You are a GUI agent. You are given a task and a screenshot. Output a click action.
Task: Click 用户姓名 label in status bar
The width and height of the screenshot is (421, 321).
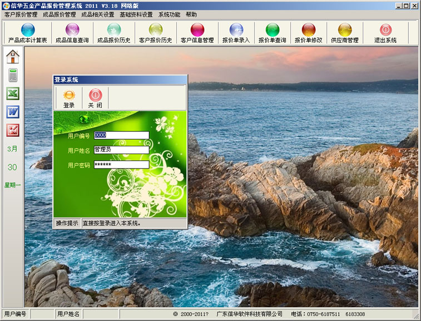68,314
